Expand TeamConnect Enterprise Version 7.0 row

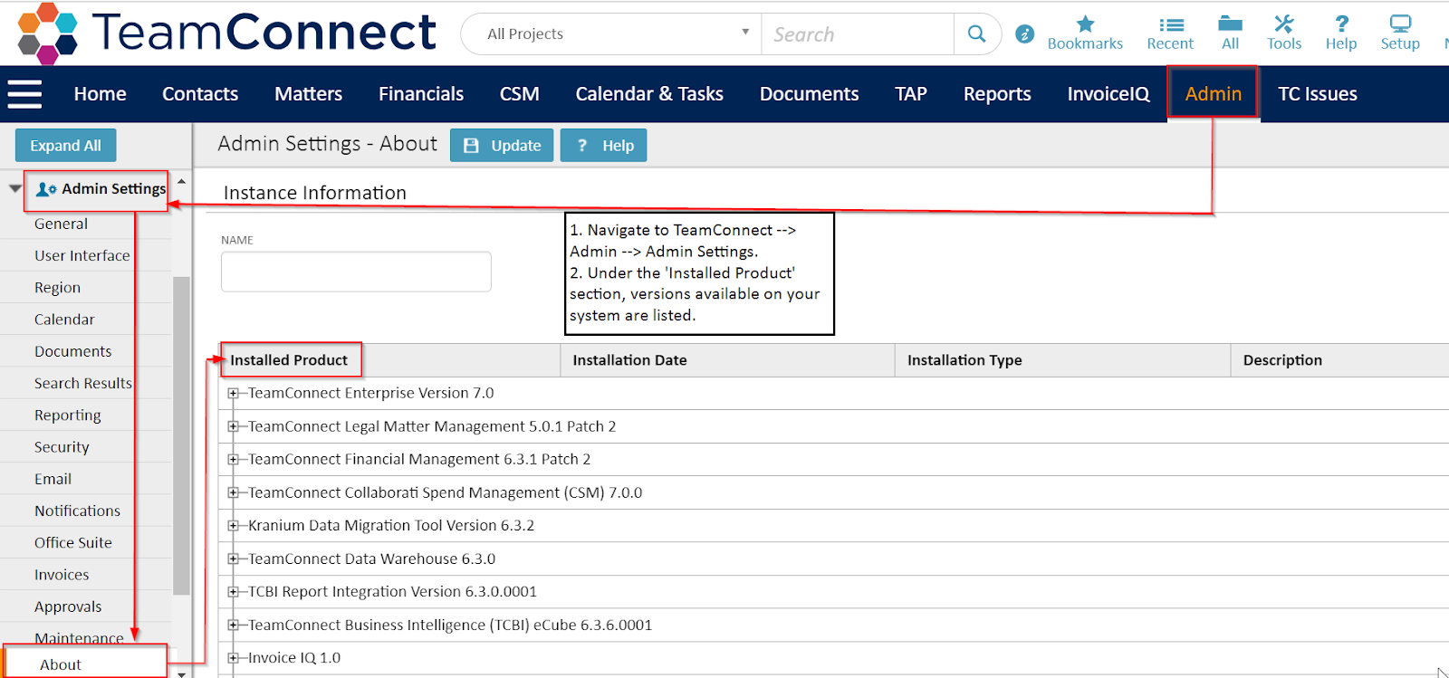pos(233,394)
